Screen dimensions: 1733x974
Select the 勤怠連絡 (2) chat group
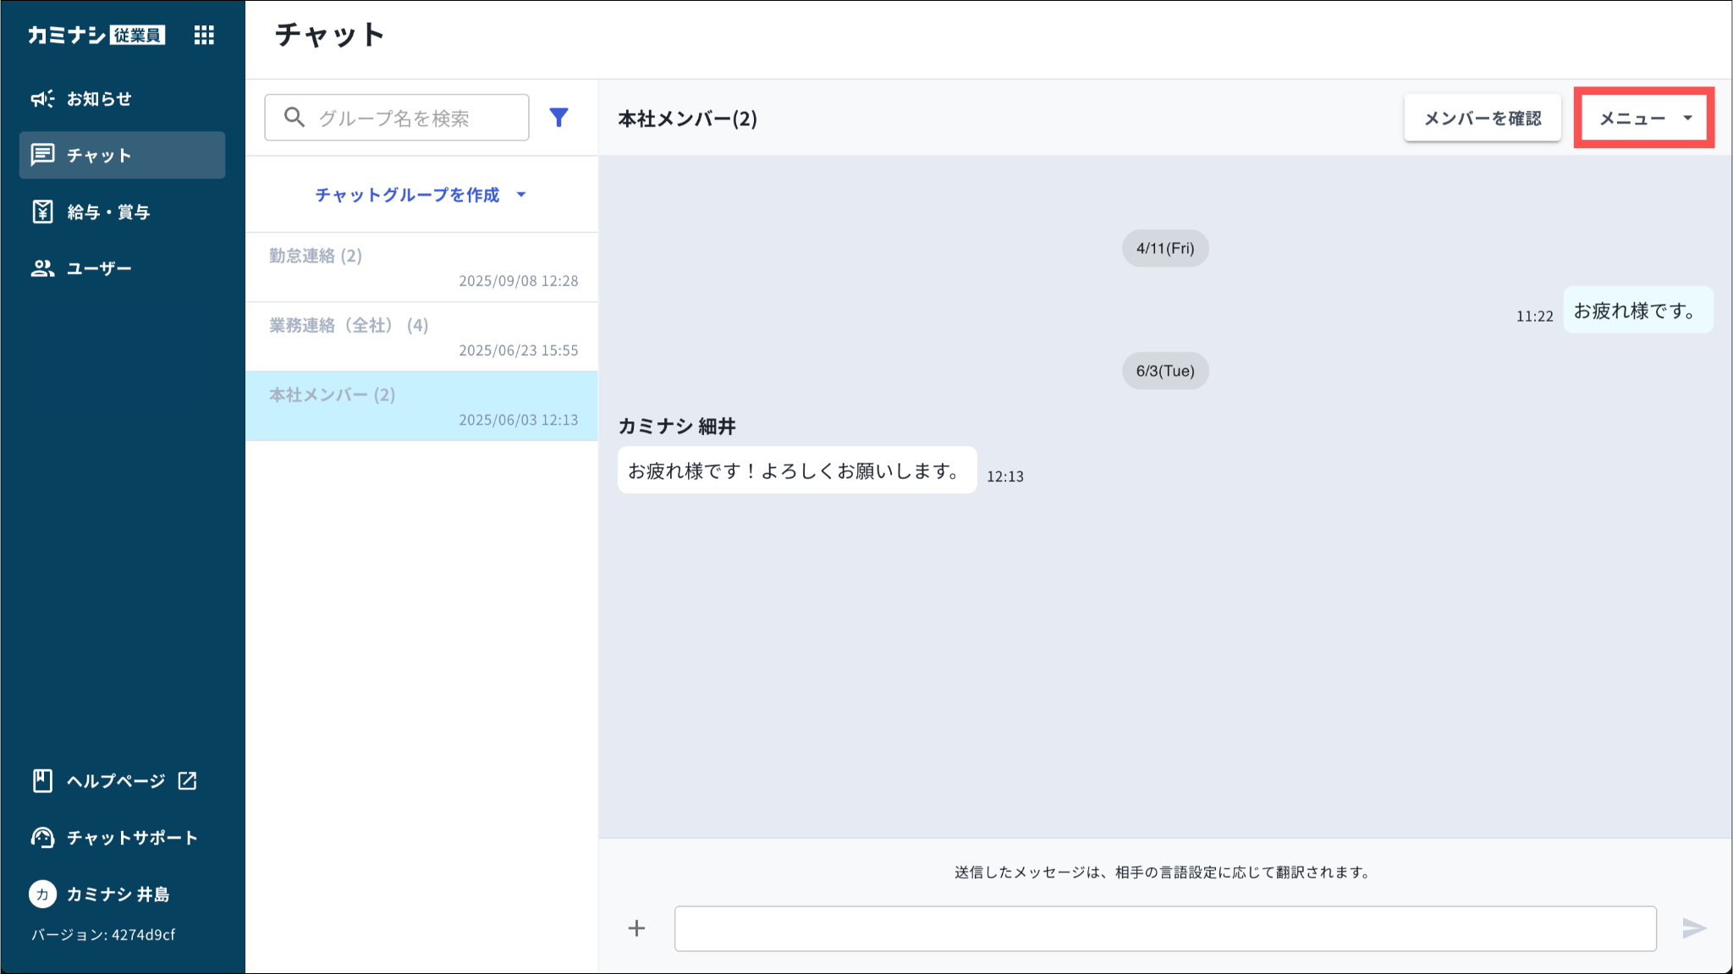pos(421,267)
